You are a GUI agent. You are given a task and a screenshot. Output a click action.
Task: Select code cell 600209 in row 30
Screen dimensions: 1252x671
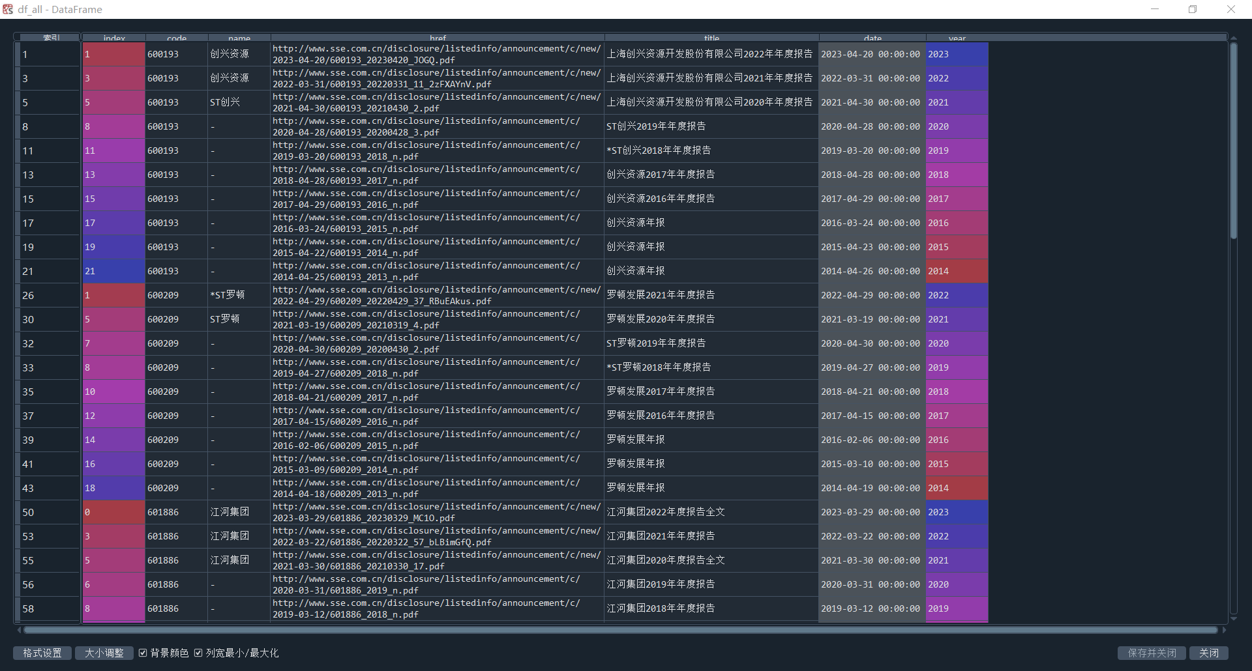[x=177, y=319]
